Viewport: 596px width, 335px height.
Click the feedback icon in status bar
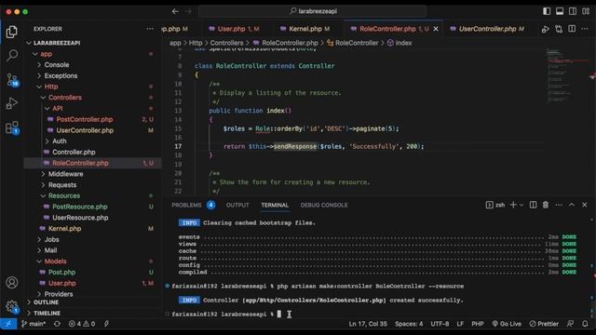570,324
